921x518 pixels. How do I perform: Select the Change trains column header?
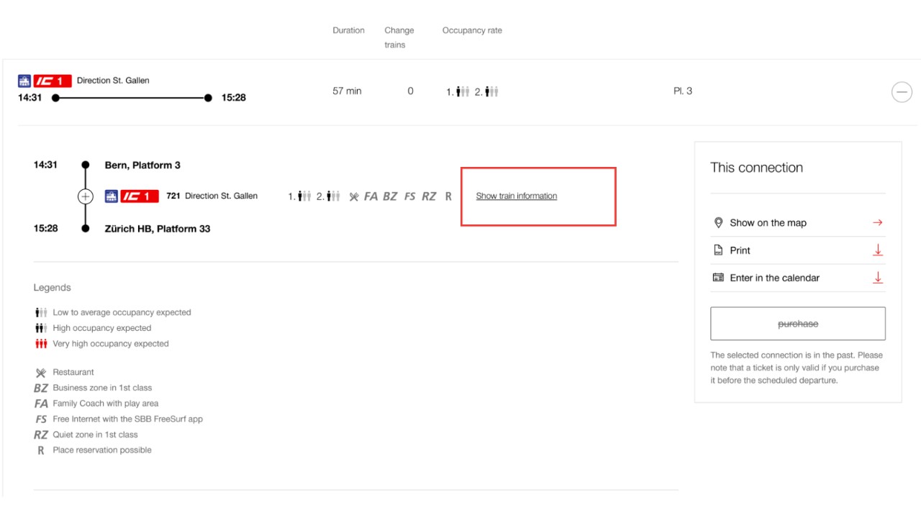[399, 37]
